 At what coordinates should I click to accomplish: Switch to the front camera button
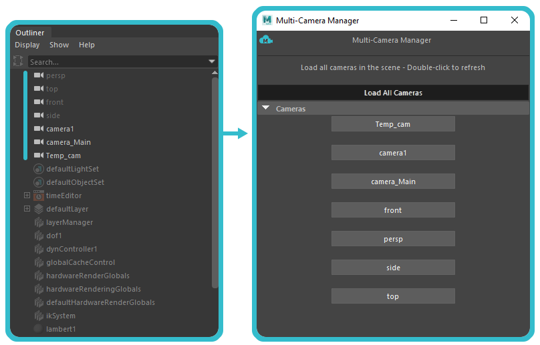(393, 210)
